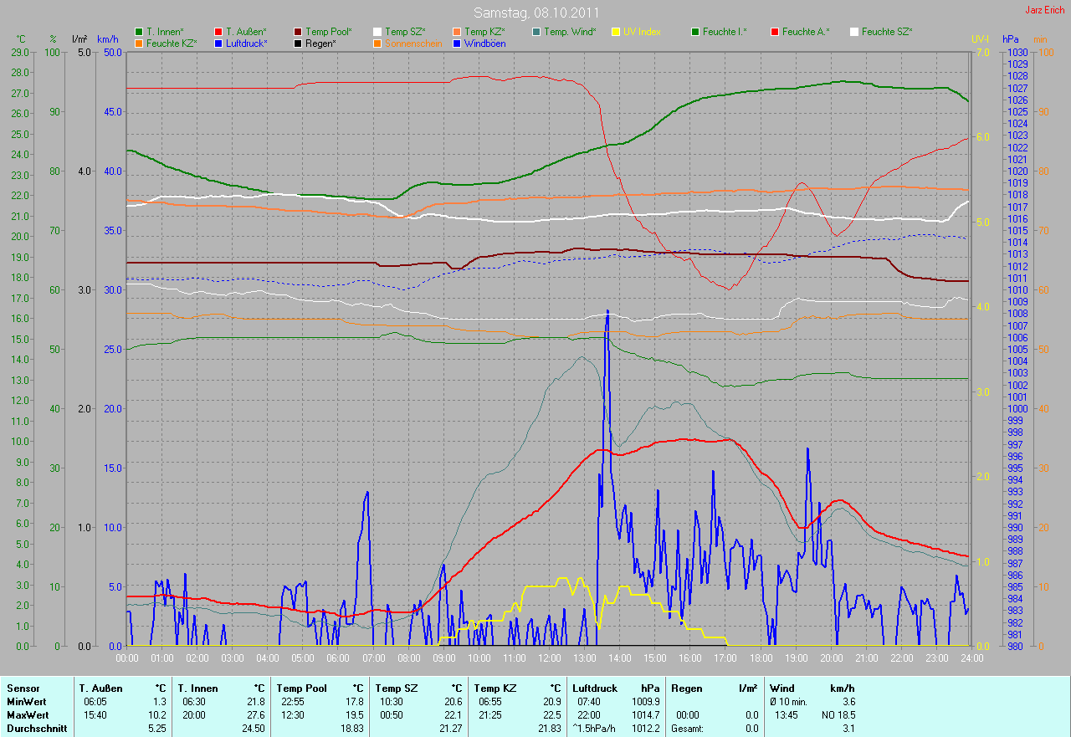Click the Jarz Erich author text
This screenshot has height=737, width=1071.
coord(1046,10)
